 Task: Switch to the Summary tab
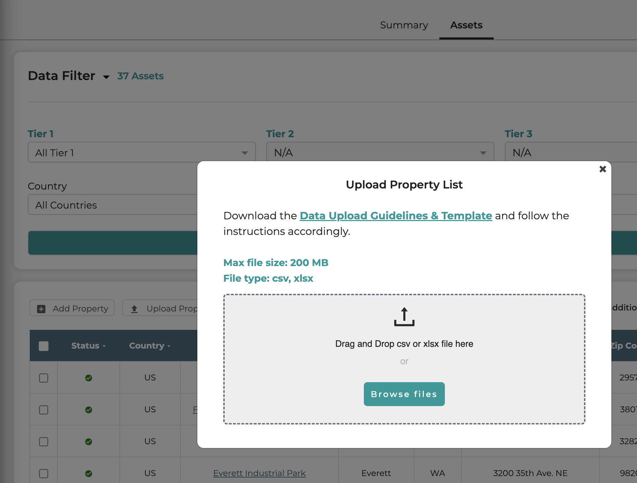click(404, 25)
